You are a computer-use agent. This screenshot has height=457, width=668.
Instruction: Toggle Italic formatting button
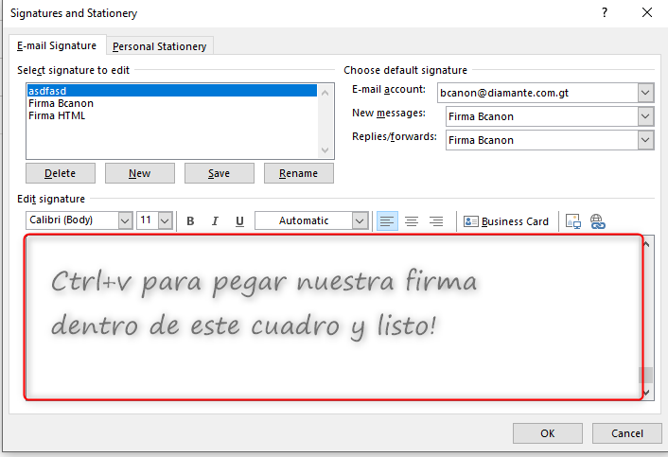click(x=215, y=221)
